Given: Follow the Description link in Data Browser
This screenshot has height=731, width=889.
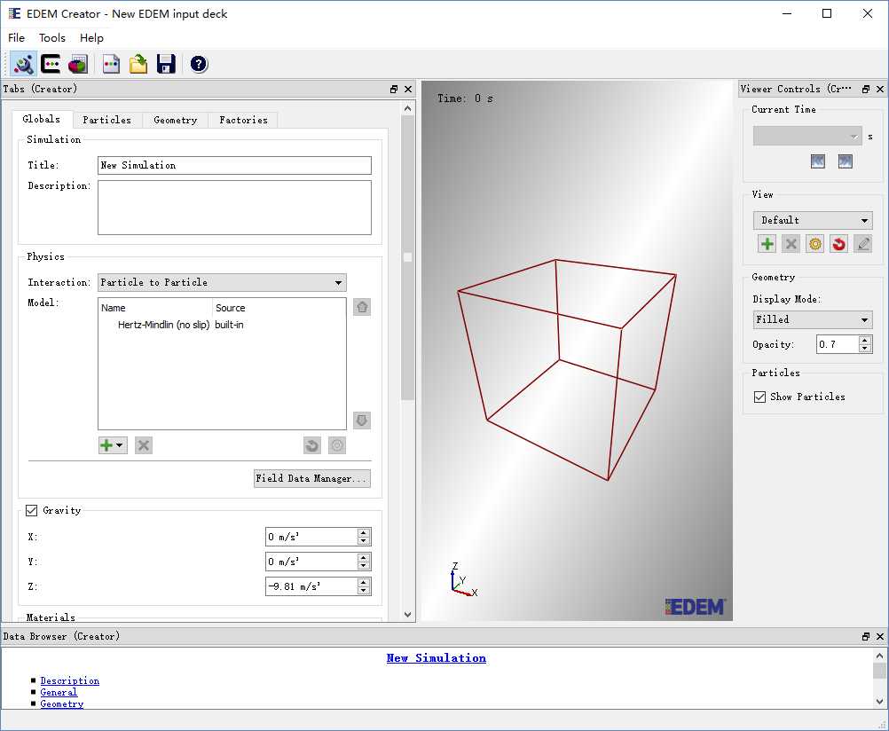Looking at the screenshot, I should click(x=70, y=680).
